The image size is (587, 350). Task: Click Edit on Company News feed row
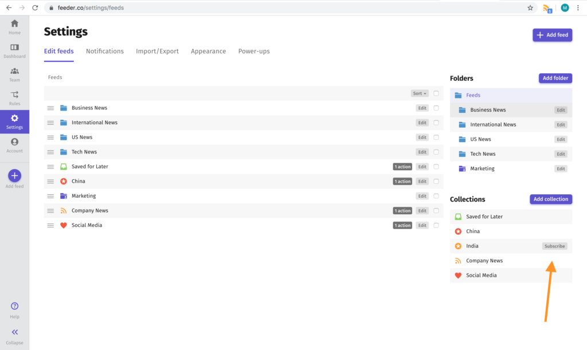coord(422,211)
